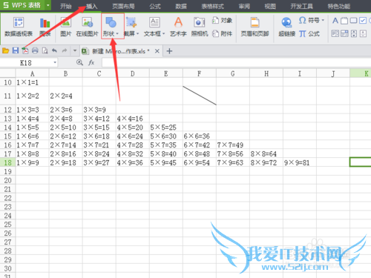Click the 文本框 text box icon
The width and height of the screenshot is (371, 278).
154,22
